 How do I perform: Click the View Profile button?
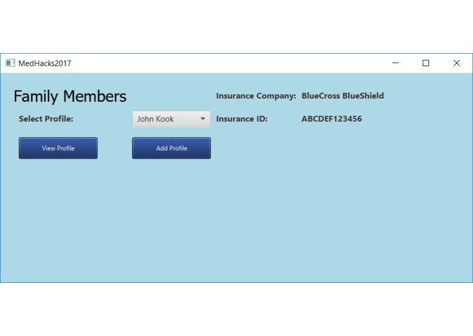pyautogui.click(x=59, y=148)
